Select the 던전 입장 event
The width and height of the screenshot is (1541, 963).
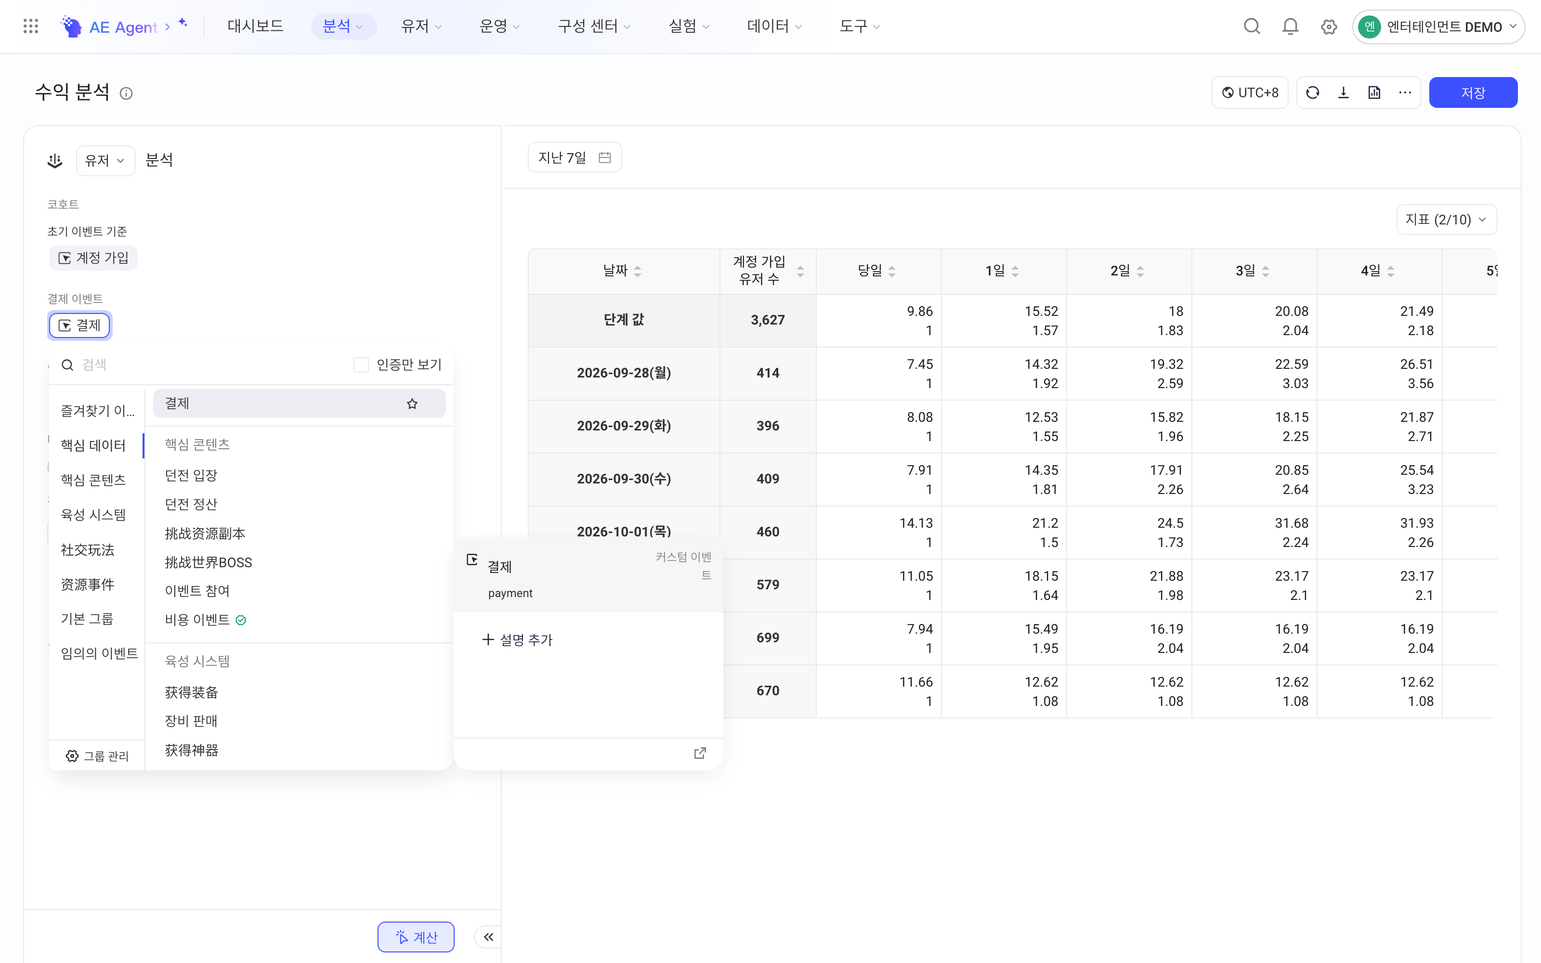coord(299,476)
